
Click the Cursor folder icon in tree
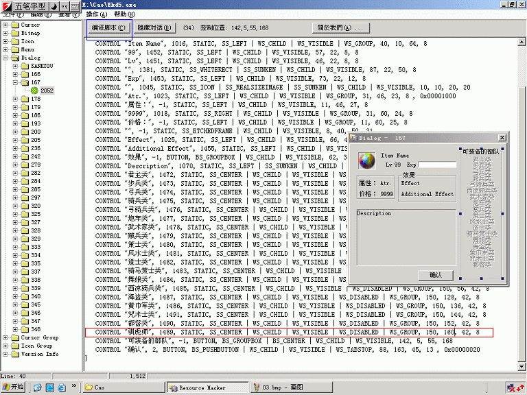(14, 25)
